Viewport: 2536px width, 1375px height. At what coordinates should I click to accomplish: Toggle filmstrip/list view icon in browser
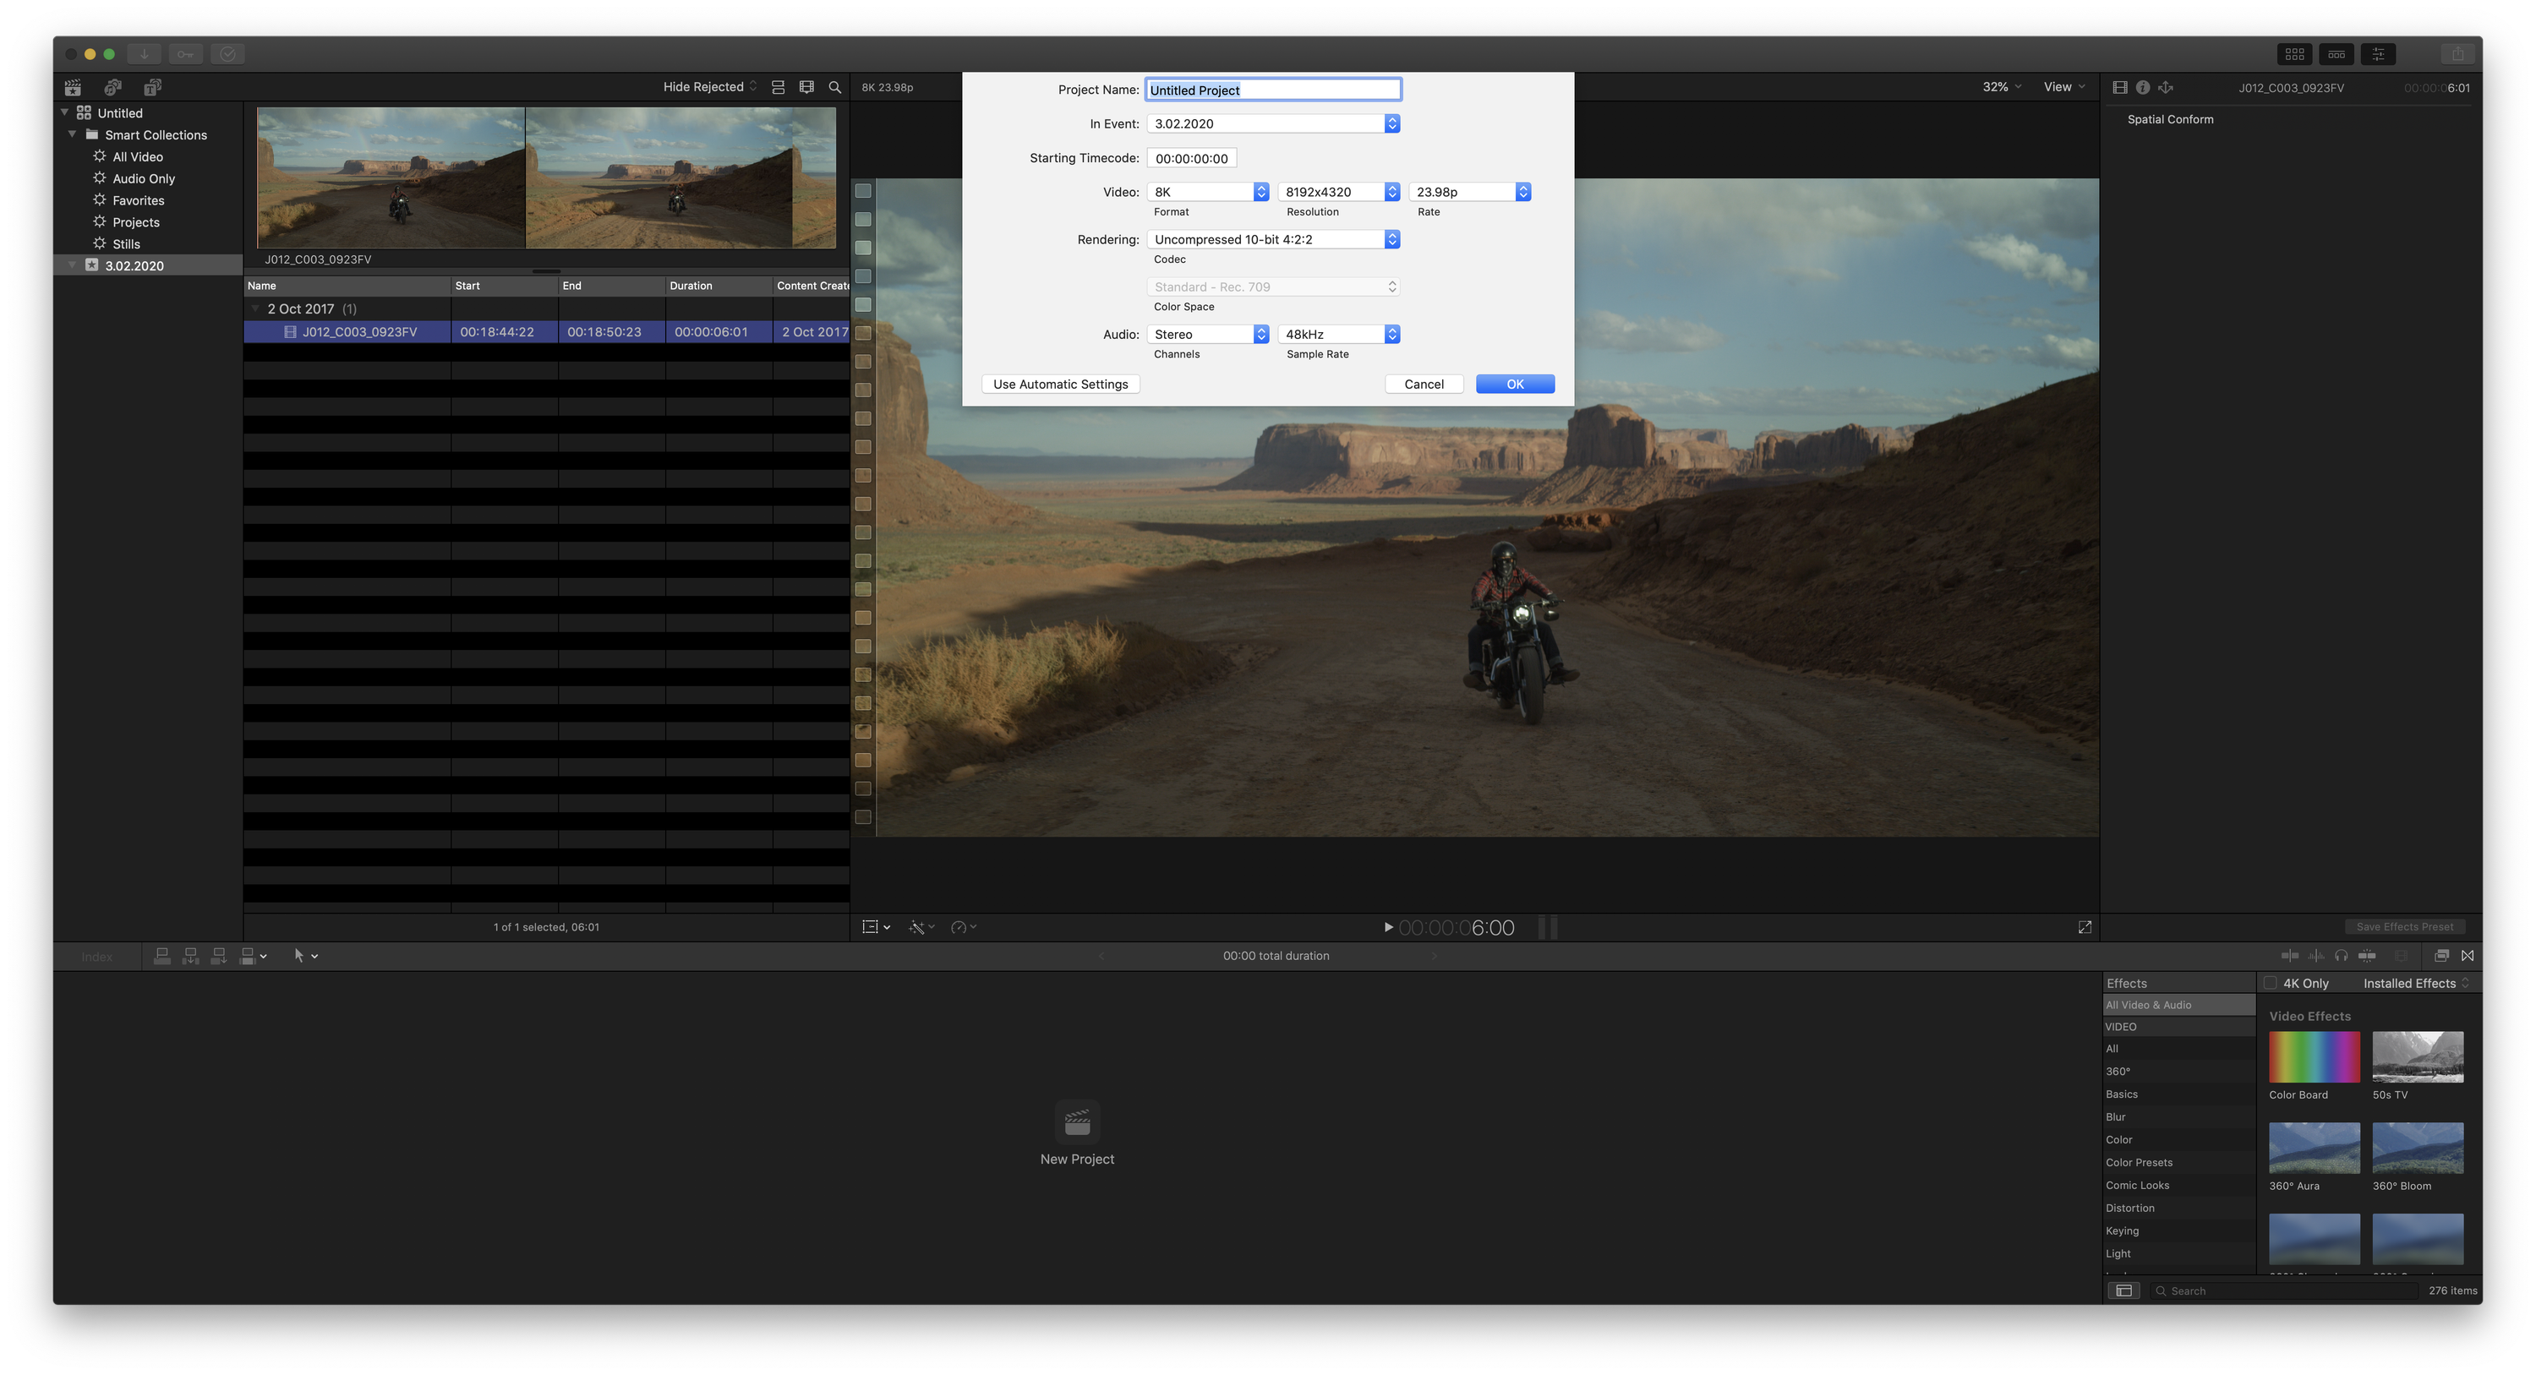pyautogui.click(x=778, y=88)
